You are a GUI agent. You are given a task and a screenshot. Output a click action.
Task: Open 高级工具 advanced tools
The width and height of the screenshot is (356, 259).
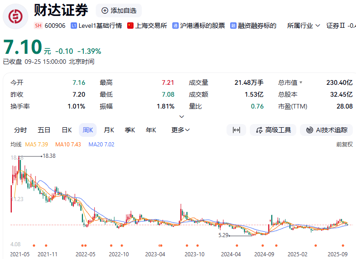point(273,130)
